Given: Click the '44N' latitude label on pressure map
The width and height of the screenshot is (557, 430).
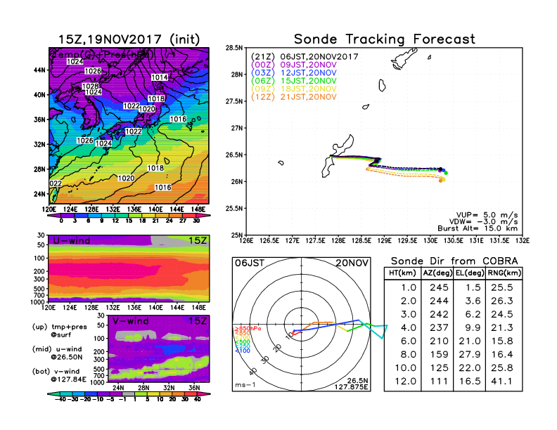Looking at the screenshot, I should pos(39,70).
